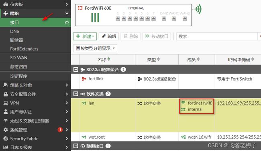Viewport: 261px width, 151px height.
Task: Click the 192.168.1.99 IP address cell
Action: pos(239,103)
